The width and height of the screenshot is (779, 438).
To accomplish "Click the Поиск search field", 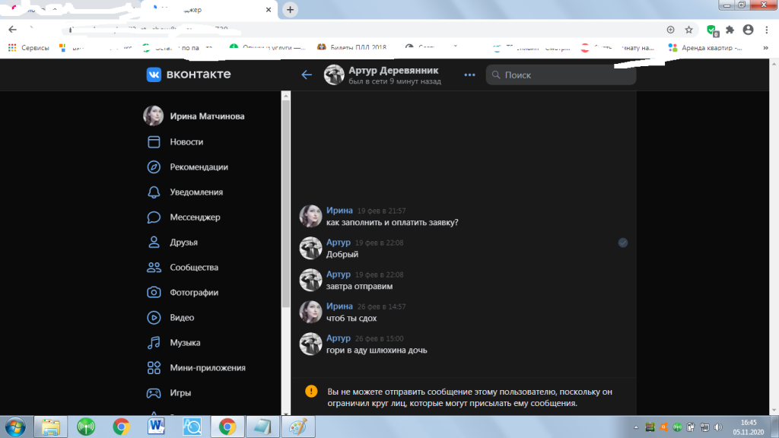I will [x=561, y=75].
